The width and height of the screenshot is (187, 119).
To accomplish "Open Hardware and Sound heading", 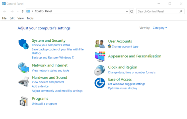I will click(x=50, y=78).
